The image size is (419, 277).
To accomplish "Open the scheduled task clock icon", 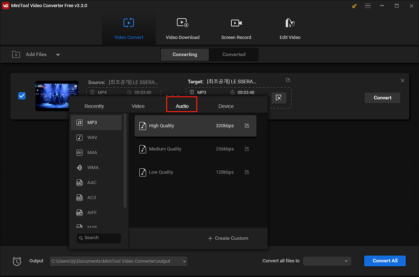I will pos(17,261).
